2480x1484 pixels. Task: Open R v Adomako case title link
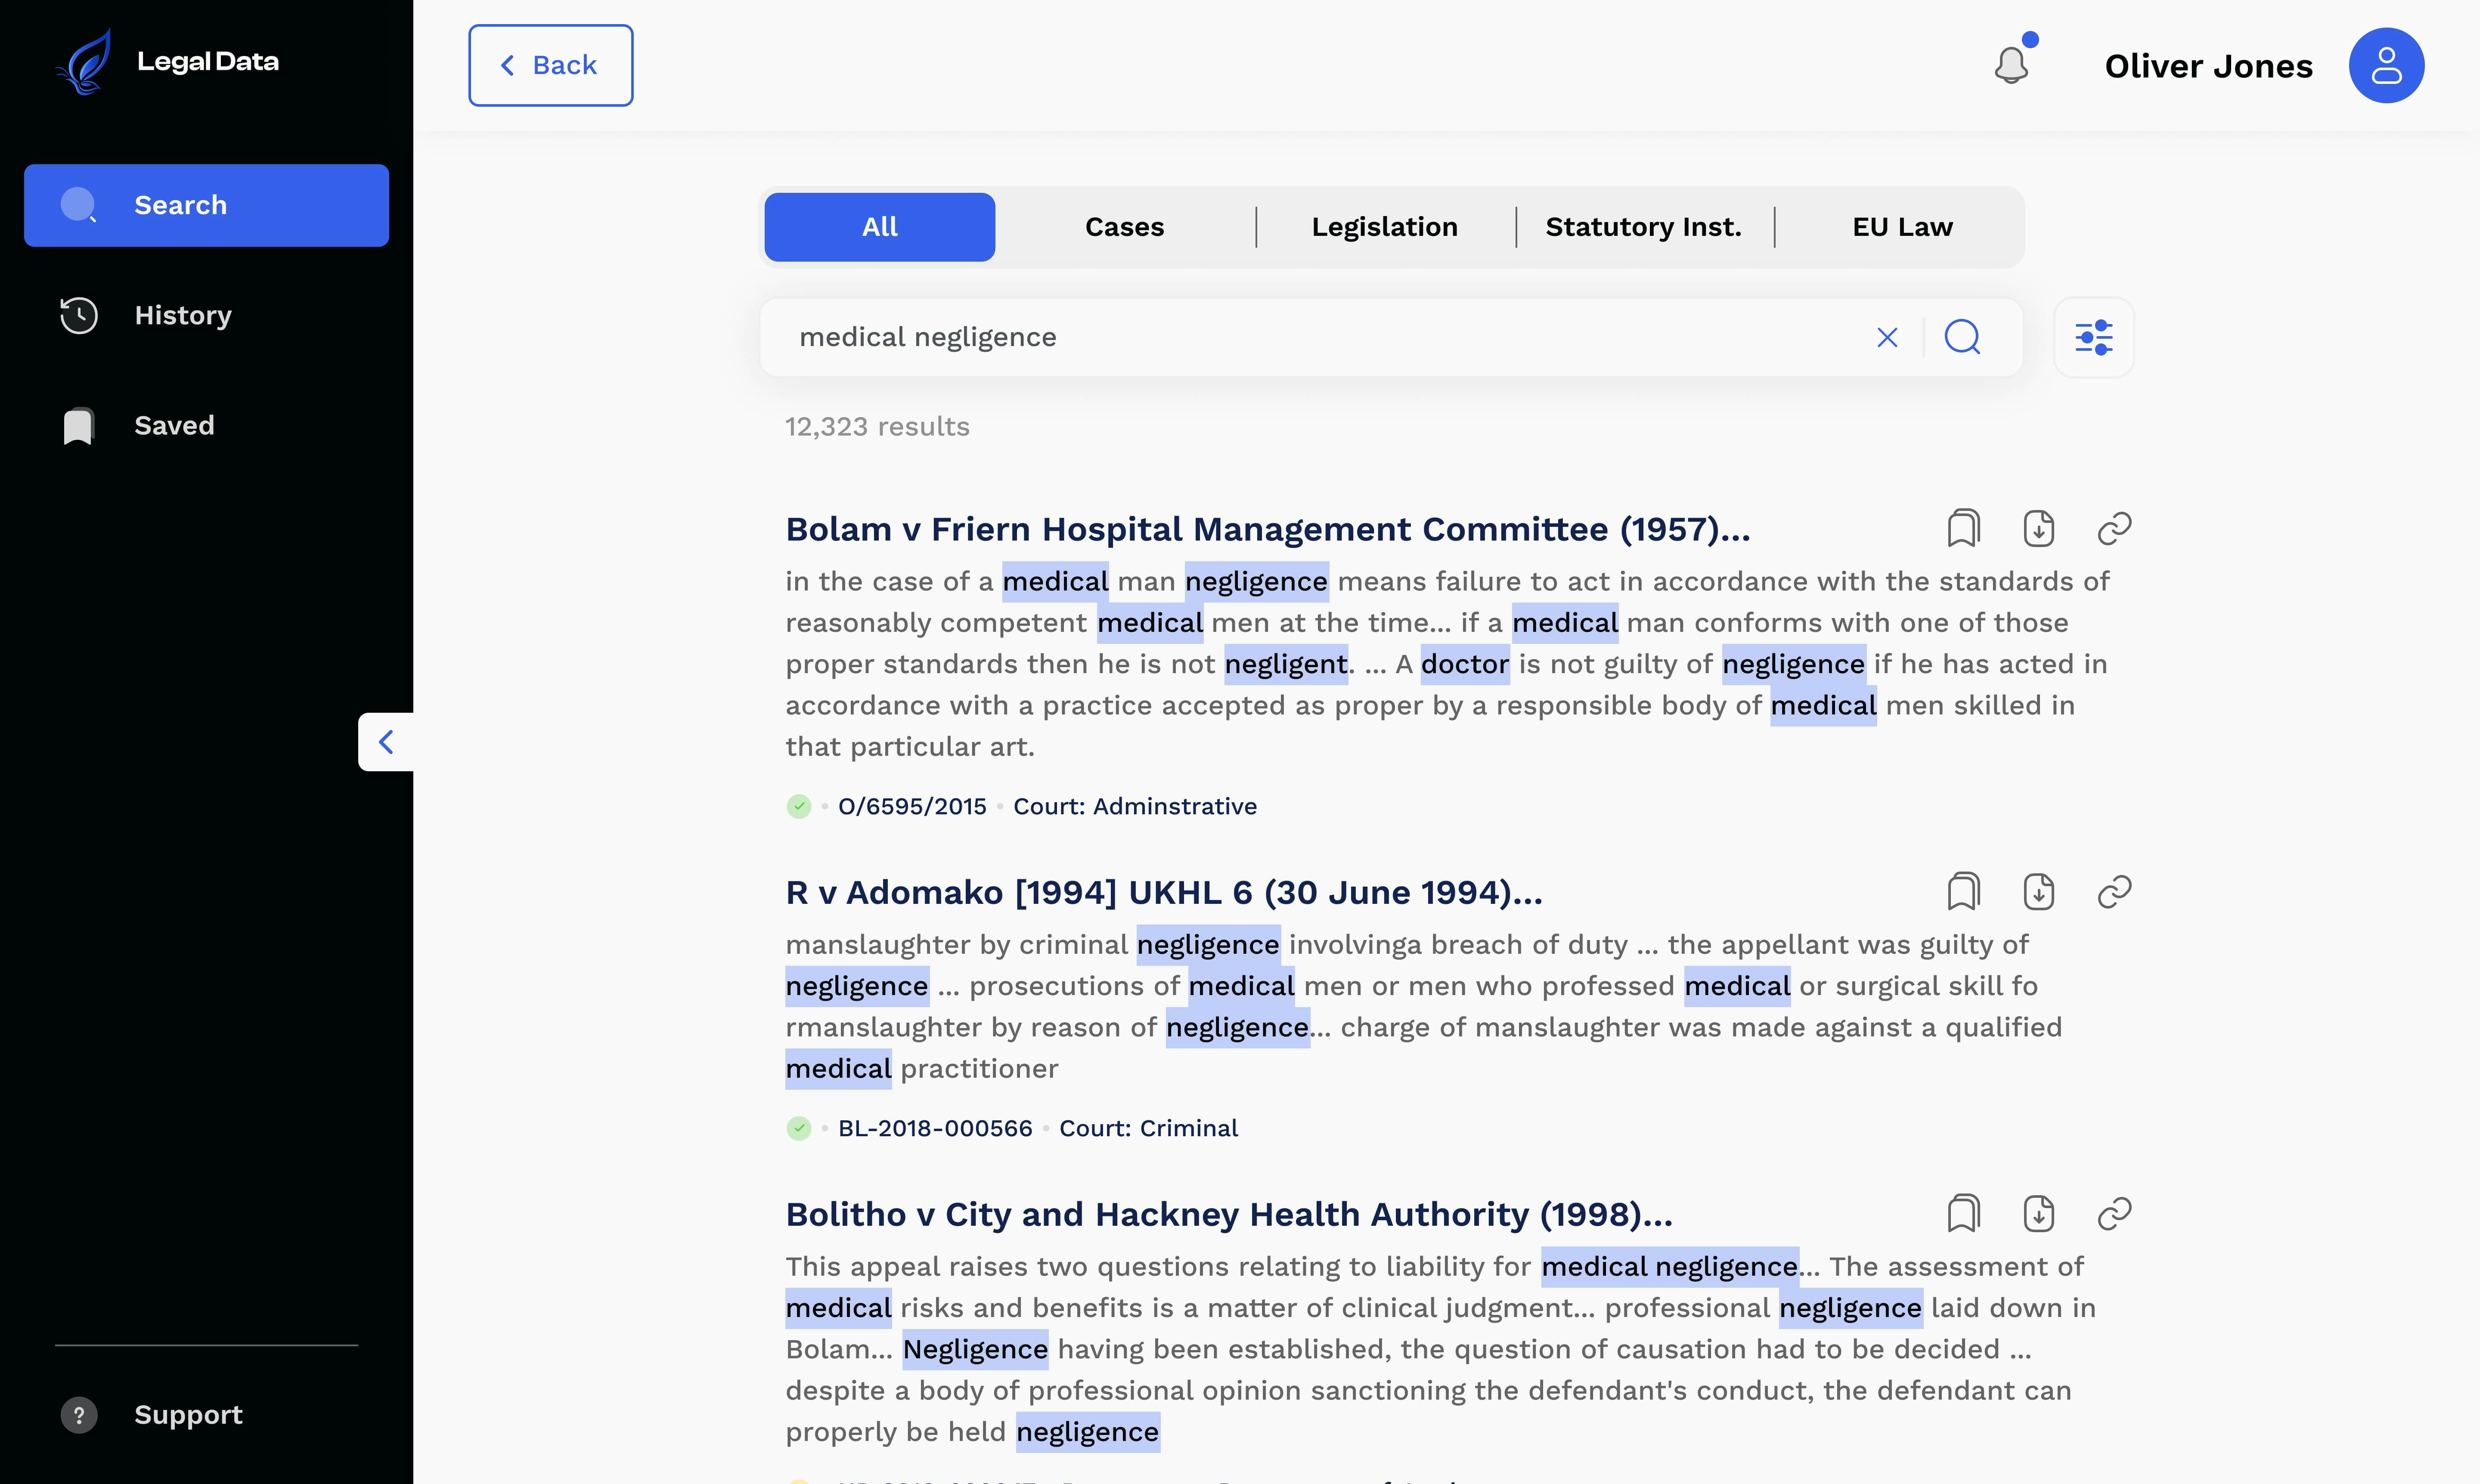coord(1163,892)
